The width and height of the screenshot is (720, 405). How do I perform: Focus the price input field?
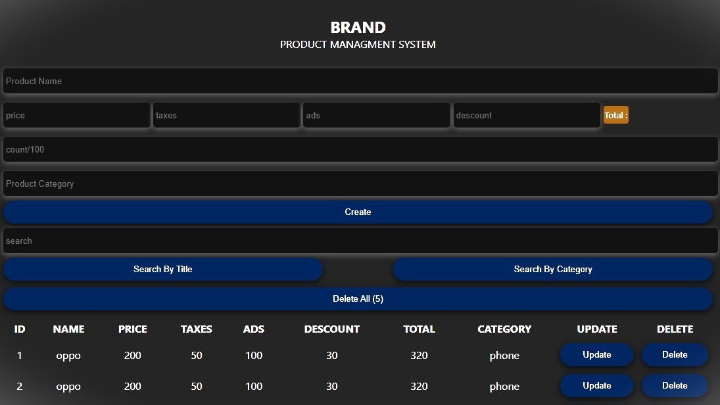point(77,115)
